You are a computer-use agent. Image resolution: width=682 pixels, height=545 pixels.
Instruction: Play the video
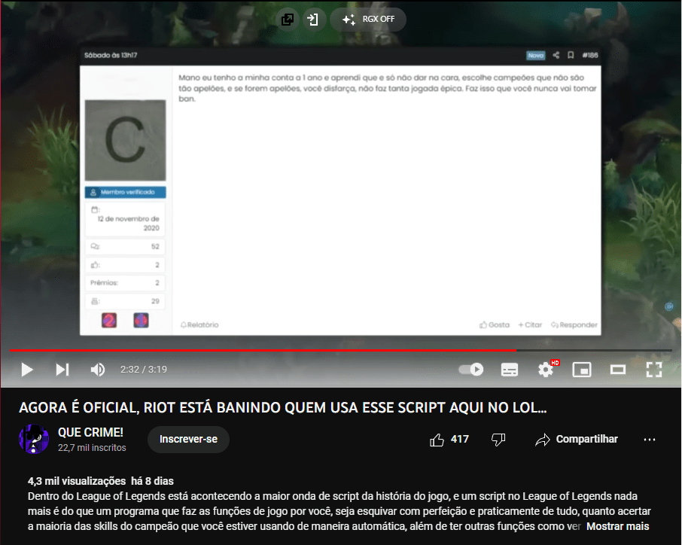click(x=27, y=370)
